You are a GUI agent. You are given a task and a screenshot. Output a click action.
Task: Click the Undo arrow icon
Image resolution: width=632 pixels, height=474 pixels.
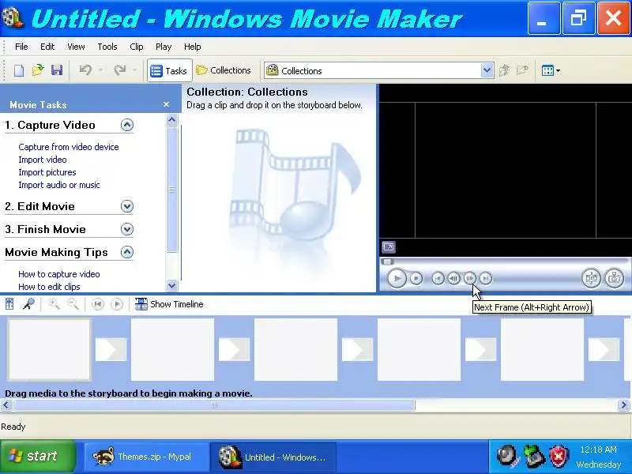point(85,70)
